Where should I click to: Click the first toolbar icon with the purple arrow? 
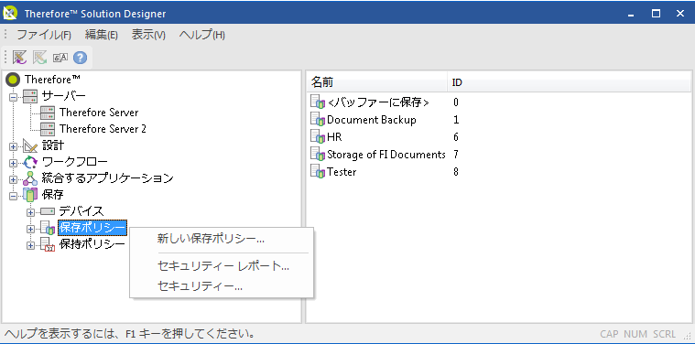tap(19, 57)
